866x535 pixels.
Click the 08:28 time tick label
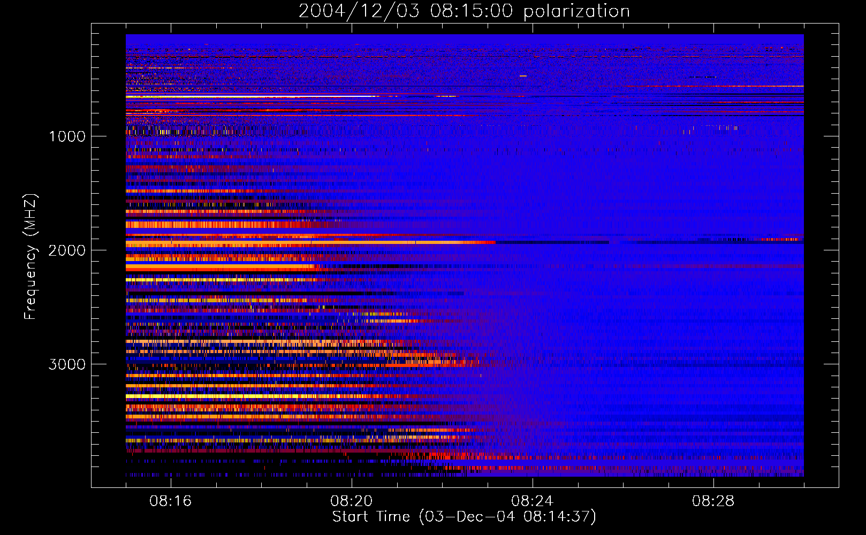(713, 501)
